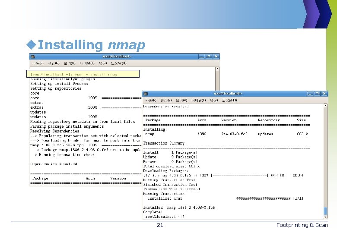Click 'Running Transaction Test' line
This screenshot has height=233, width=337.
(x=169, y=180)
